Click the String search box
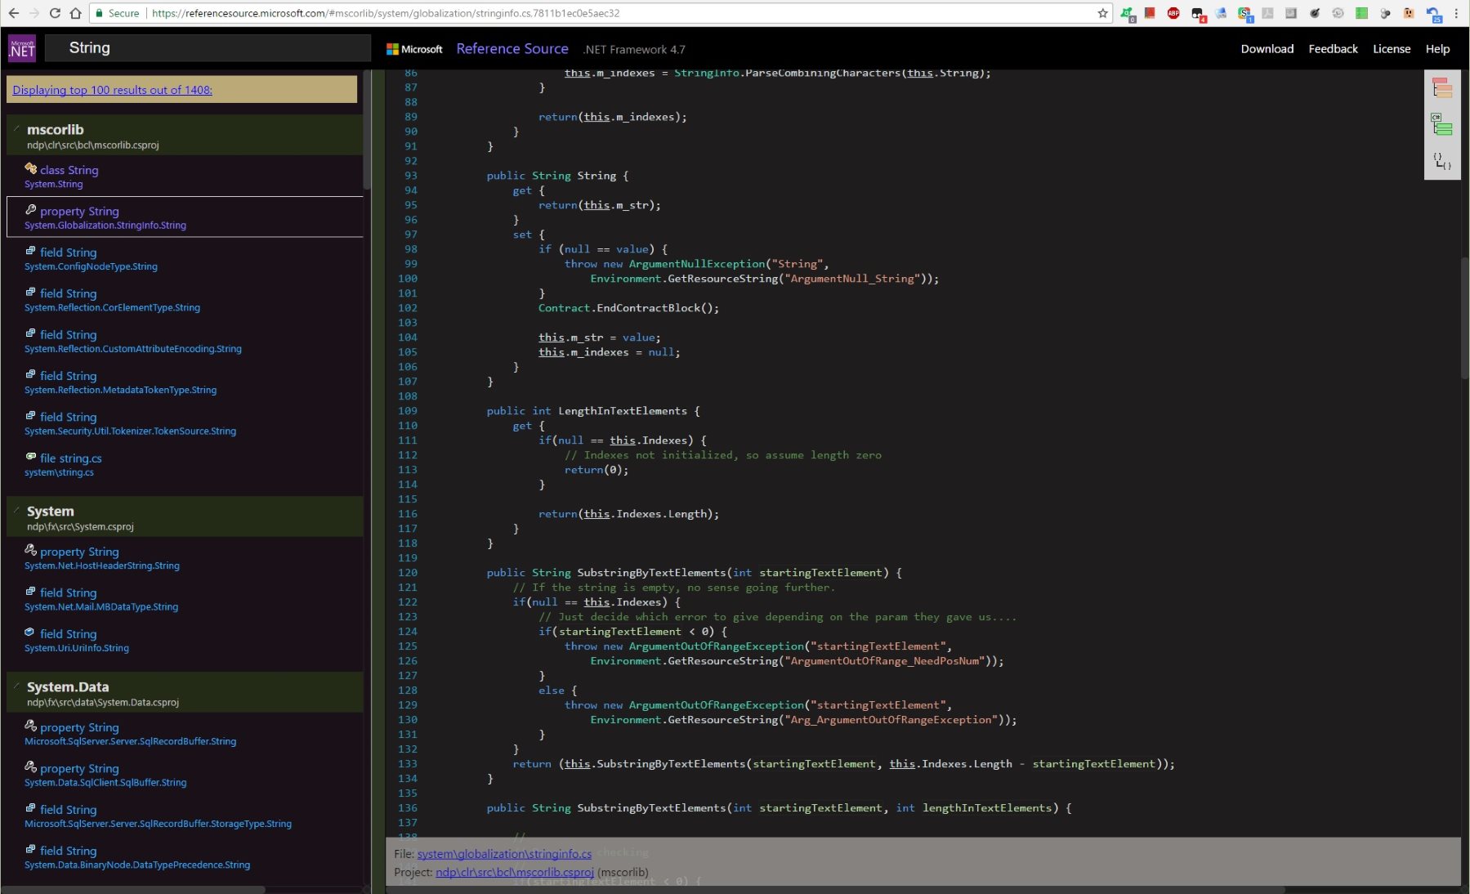The width and height of the screenshot is (1470, 894). 208,48
